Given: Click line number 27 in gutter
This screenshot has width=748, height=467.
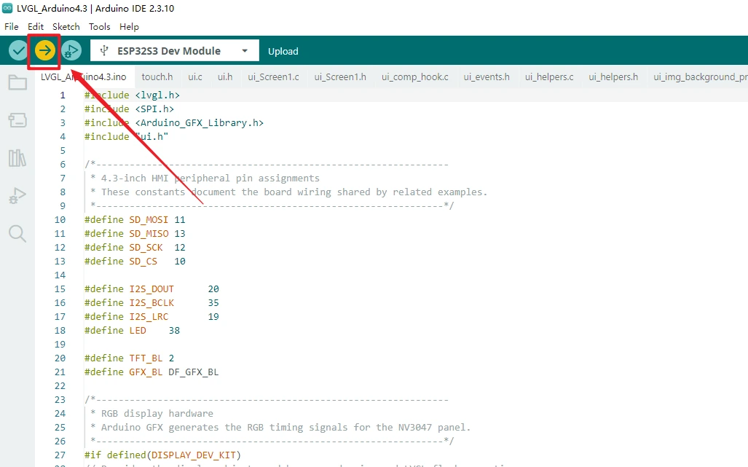Looking at the screenshot, I should click(60, 455).
